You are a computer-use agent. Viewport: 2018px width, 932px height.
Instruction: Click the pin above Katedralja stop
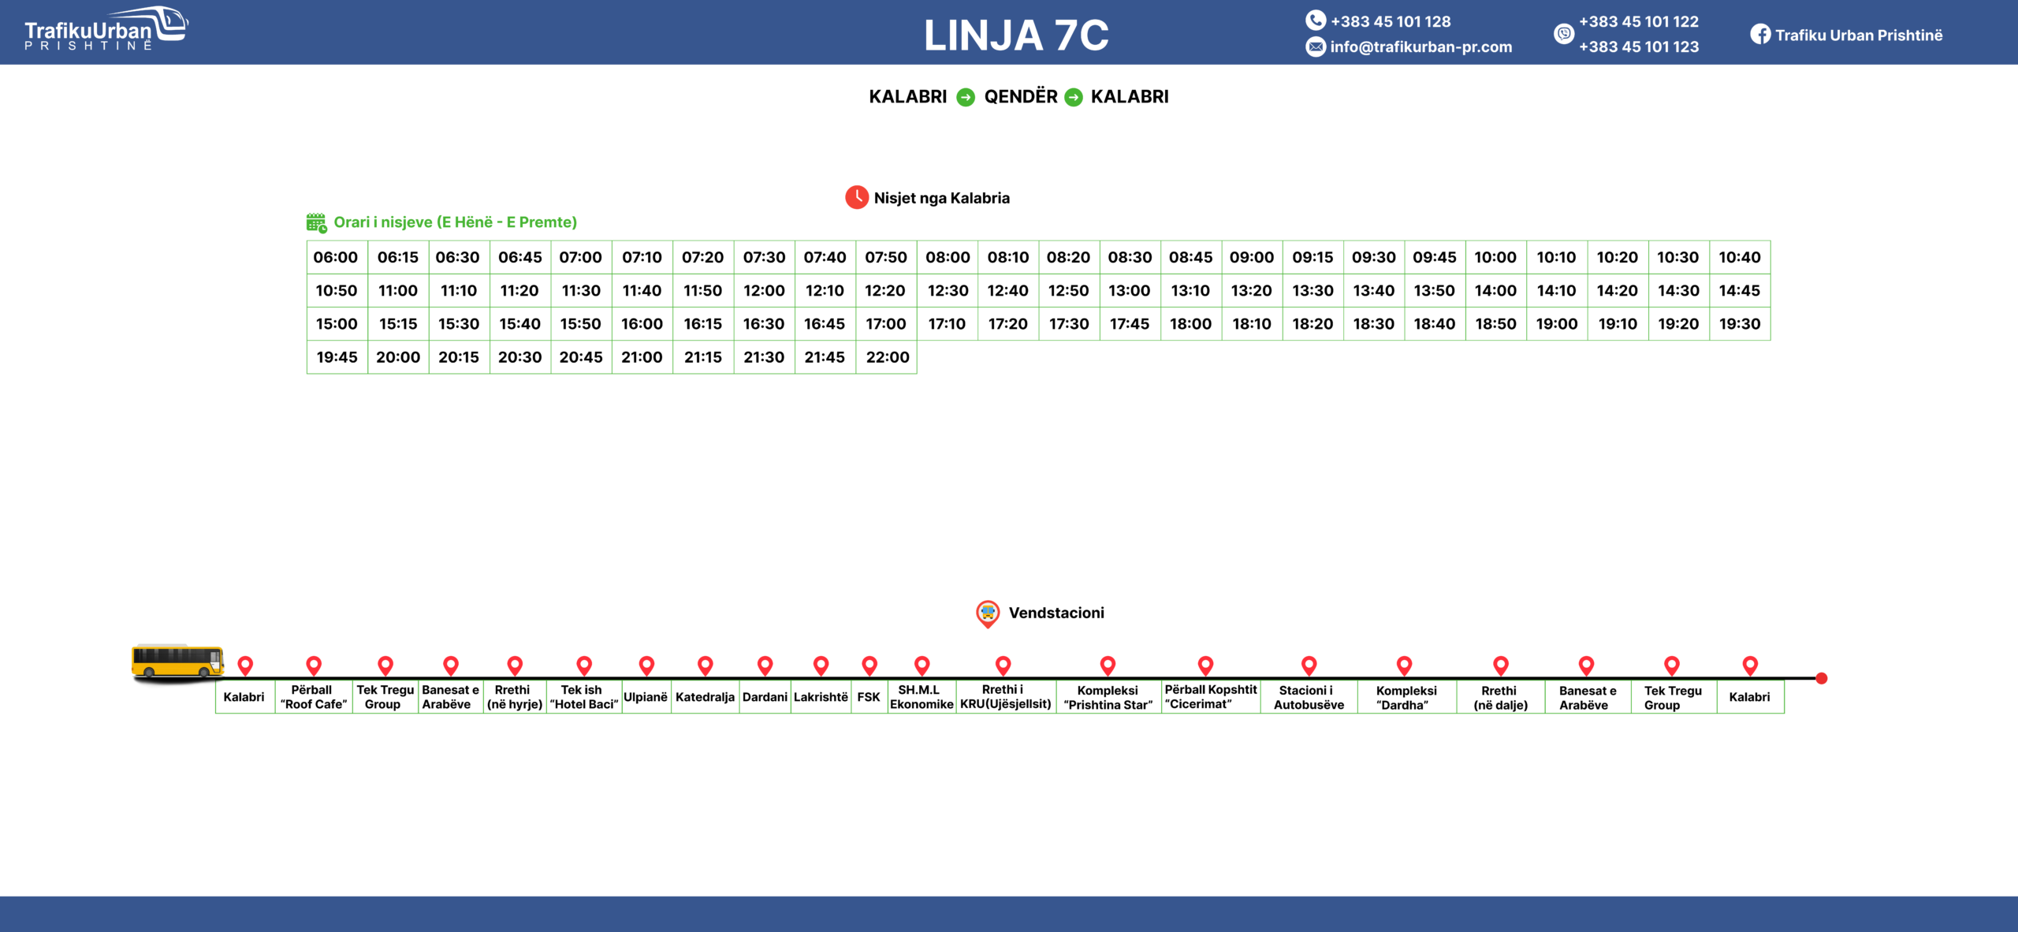pos(706,665)
